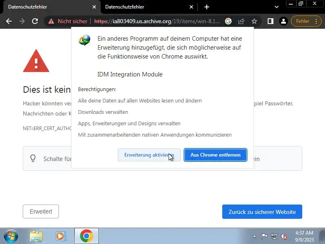
Task: Click the red warning triangle in address bar
Action: [x=51, y=21]
